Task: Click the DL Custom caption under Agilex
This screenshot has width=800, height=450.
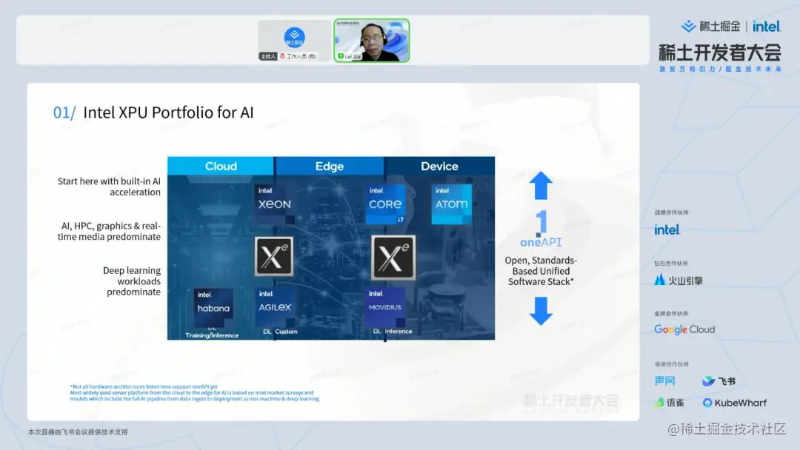Action: click(x=280, y=332)
